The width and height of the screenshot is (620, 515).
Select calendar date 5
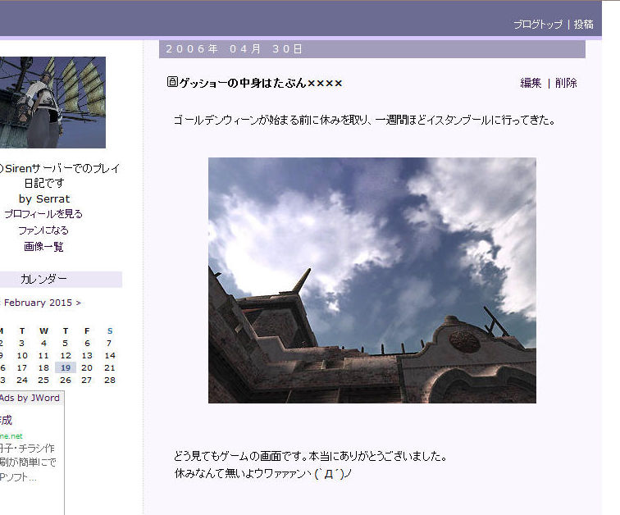click(66, 344)
